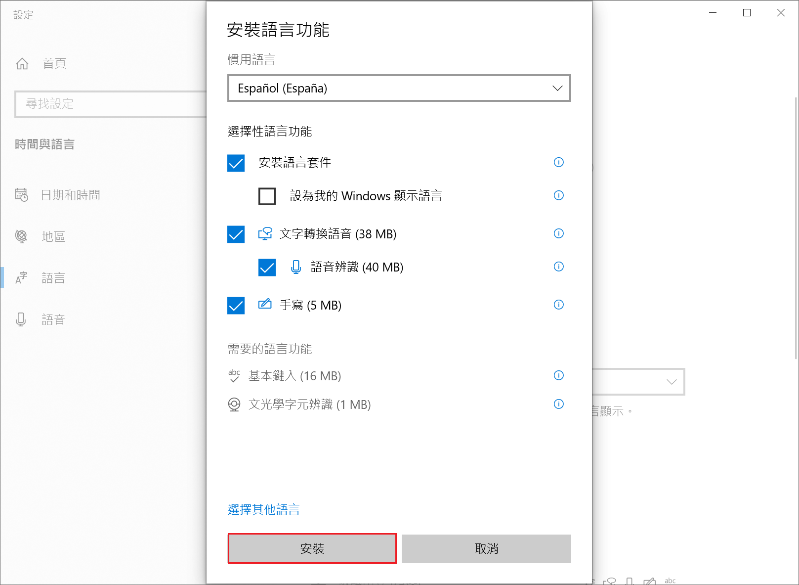Click the 首頁 home icon
This screenshot has width=799, height=585.
22,64
